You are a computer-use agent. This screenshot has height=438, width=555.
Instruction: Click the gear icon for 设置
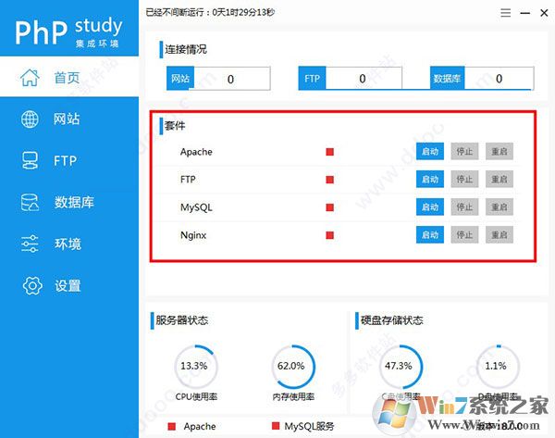32,285
